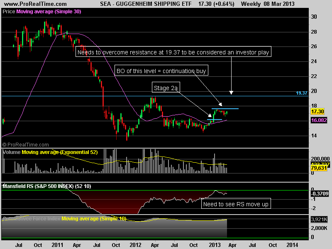Image resolution: width=332 pixels, height=249 pixels.
Task: Click the 14 price axis label
Action: (x=314, y=136)
